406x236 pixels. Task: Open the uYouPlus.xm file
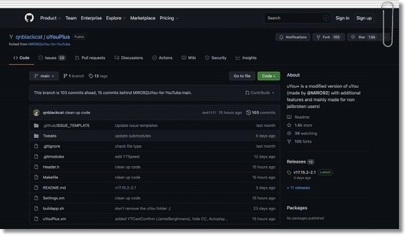[x=55, y=219]
